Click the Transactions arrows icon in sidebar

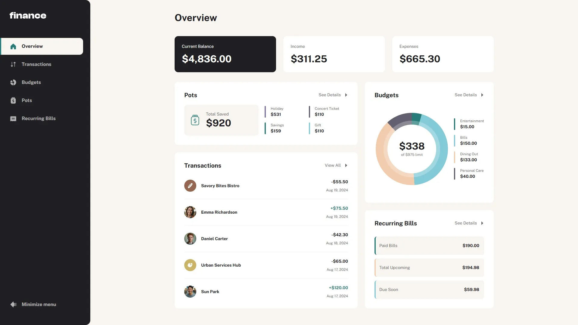point(13,64)
